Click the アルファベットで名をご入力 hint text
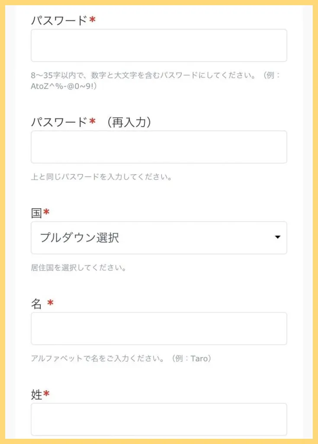Viewport: 318px width, 444px height. 121,359
